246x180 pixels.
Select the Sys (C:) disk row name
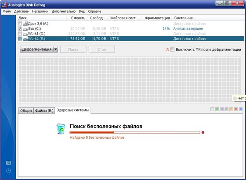click(35, 28)
